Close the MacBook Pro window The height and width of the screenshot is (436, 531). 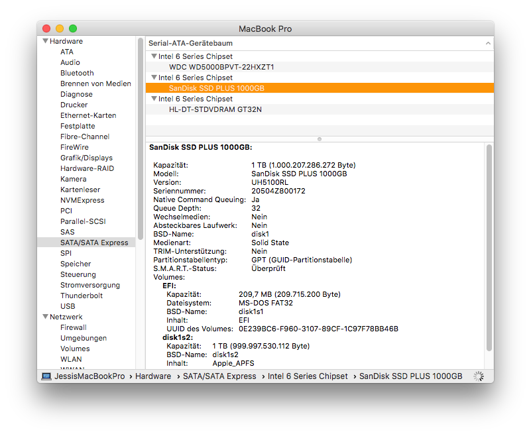[46, 28]
